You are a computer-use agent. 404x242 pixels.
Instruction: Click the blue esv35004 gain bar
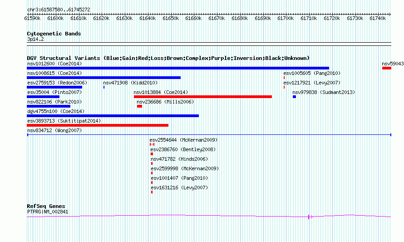point(43,97)
